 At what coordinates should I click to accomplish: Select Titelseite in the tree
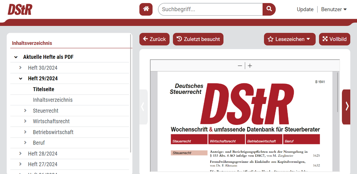[44, 89]
